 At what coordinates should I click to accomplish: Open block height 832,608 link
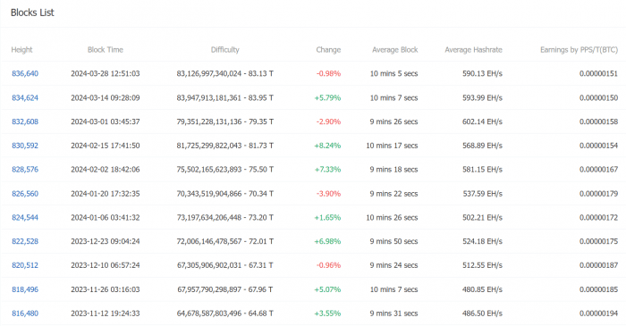25,121
